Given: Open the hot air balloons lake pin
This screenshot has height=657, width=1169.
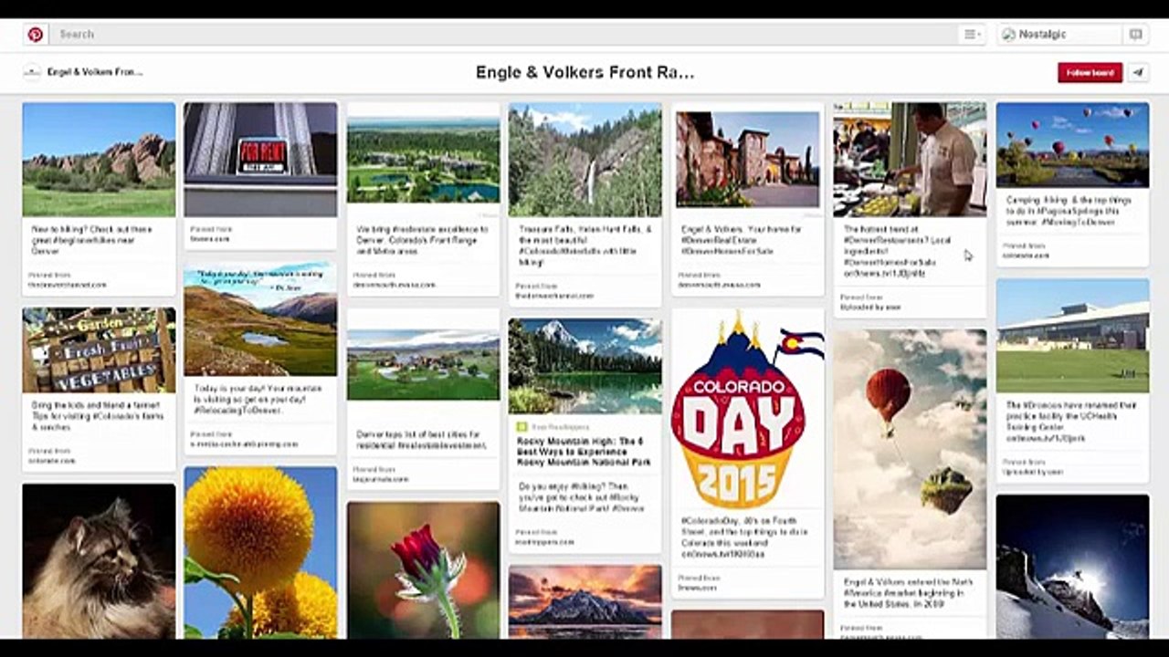Looking at the screenshot, I should pyautogui.click(x=1072, y=144).
